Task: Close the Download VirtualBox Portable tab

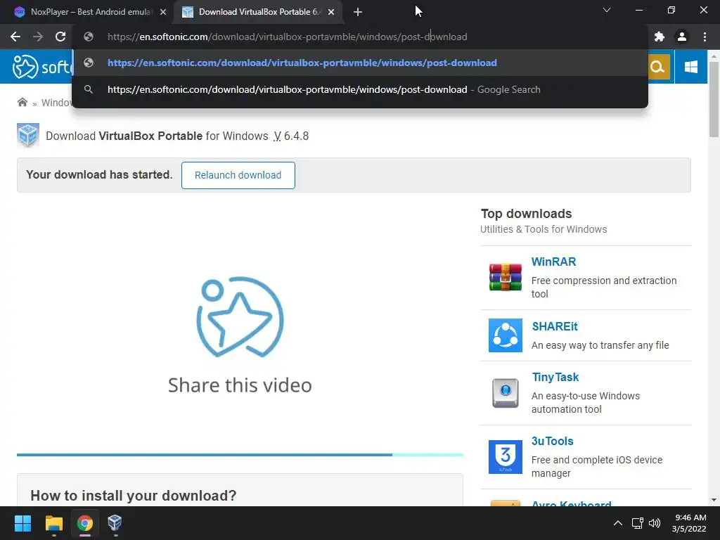Action: click(x=331, y=12)
